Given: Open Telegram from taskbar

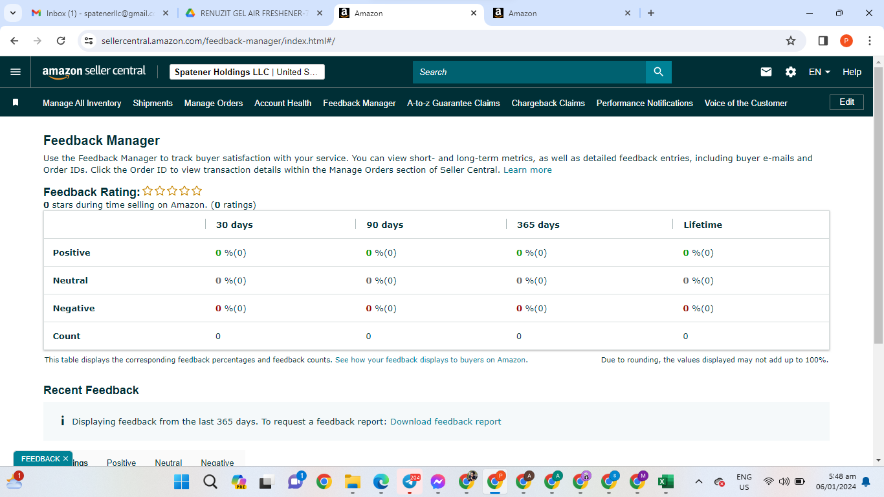Looking at the screenshot, I should (410, 481).
